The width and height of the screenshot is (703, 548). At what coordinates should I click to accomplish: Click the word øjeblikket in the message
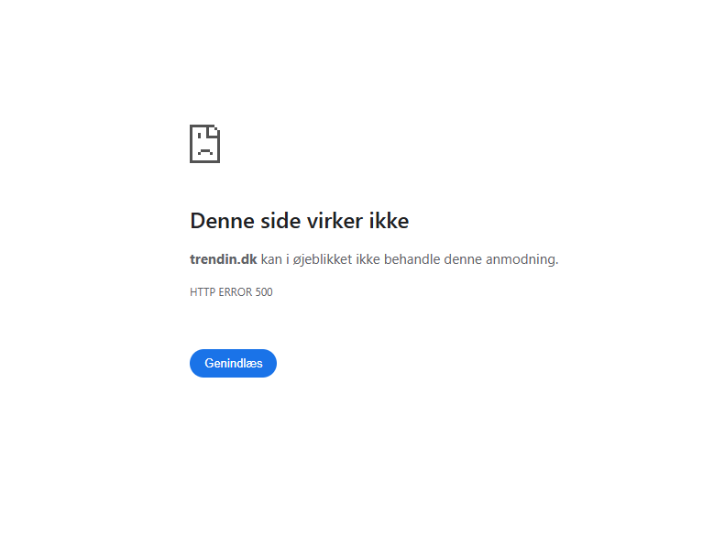point(323,259)
